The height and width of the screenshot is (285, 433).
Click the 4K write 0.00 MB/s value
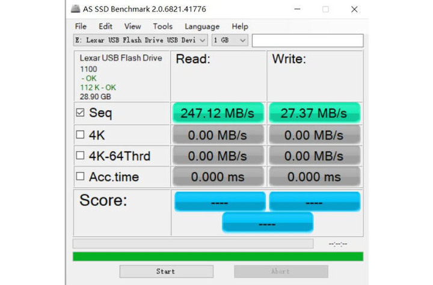tap(315, 135)
